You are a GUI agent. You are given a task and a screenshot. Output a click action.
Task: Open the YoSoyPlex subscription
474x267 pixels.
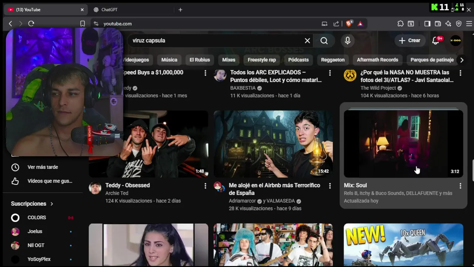tap(43, 259)
